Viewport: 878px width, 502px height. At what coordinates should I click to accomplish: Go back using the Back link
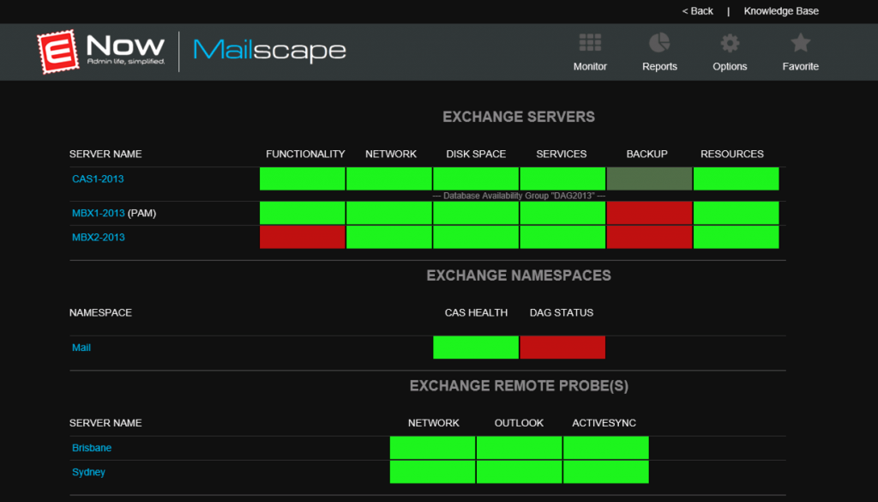tap(696, 11)
